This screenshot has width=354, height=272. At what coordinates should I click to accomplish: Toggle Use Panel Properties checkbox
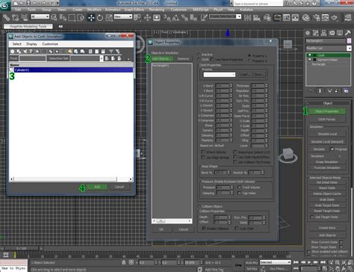tap(212, 59)
